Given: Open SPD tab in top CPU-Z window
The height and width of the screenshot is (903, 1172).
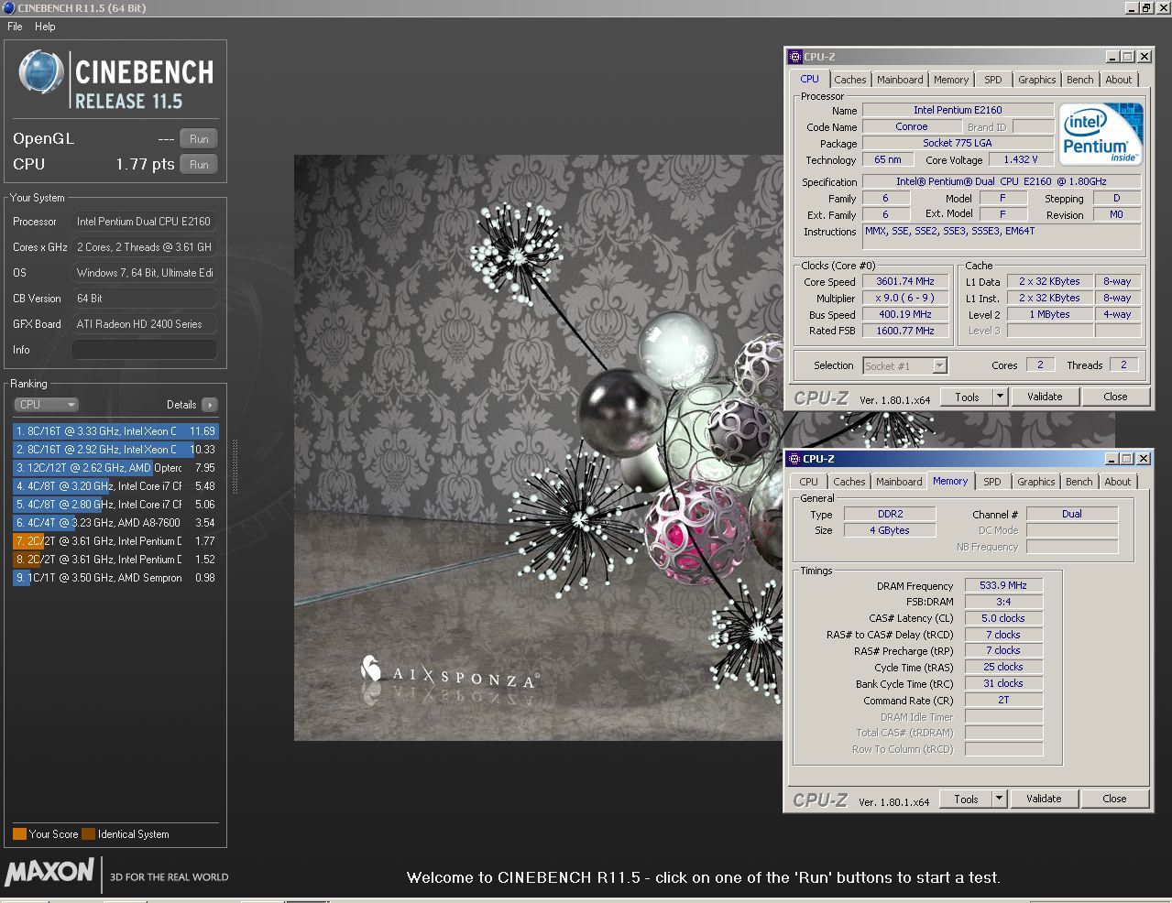Looking at the screenshot, I should click(993, 80).
